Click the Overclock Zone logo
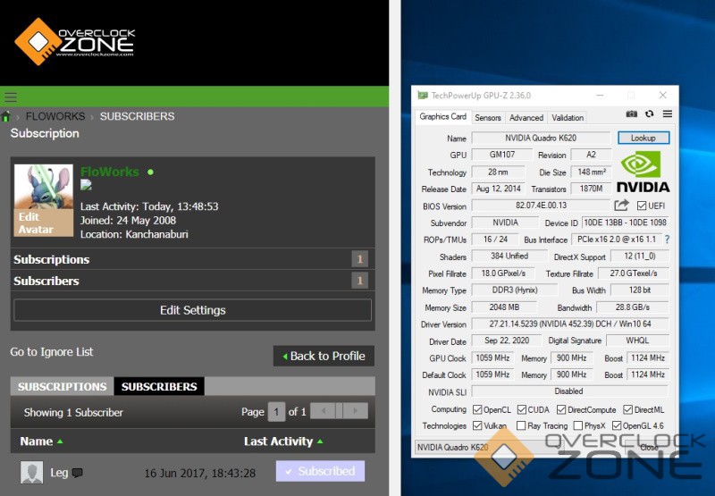This screenshot has height=496, width=715. [75, 41]
